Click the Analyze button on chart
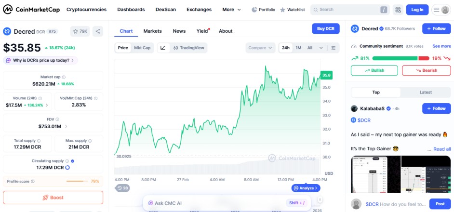 tap(306, 188)
